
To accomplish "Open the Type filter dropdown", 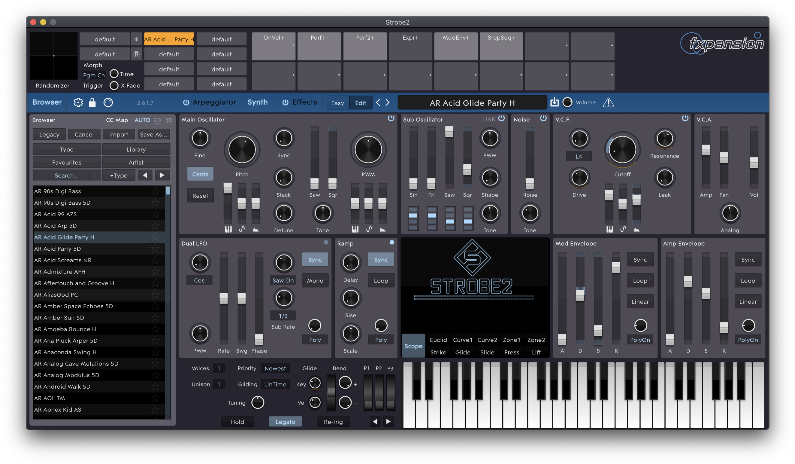I will [x=119, y=175].
